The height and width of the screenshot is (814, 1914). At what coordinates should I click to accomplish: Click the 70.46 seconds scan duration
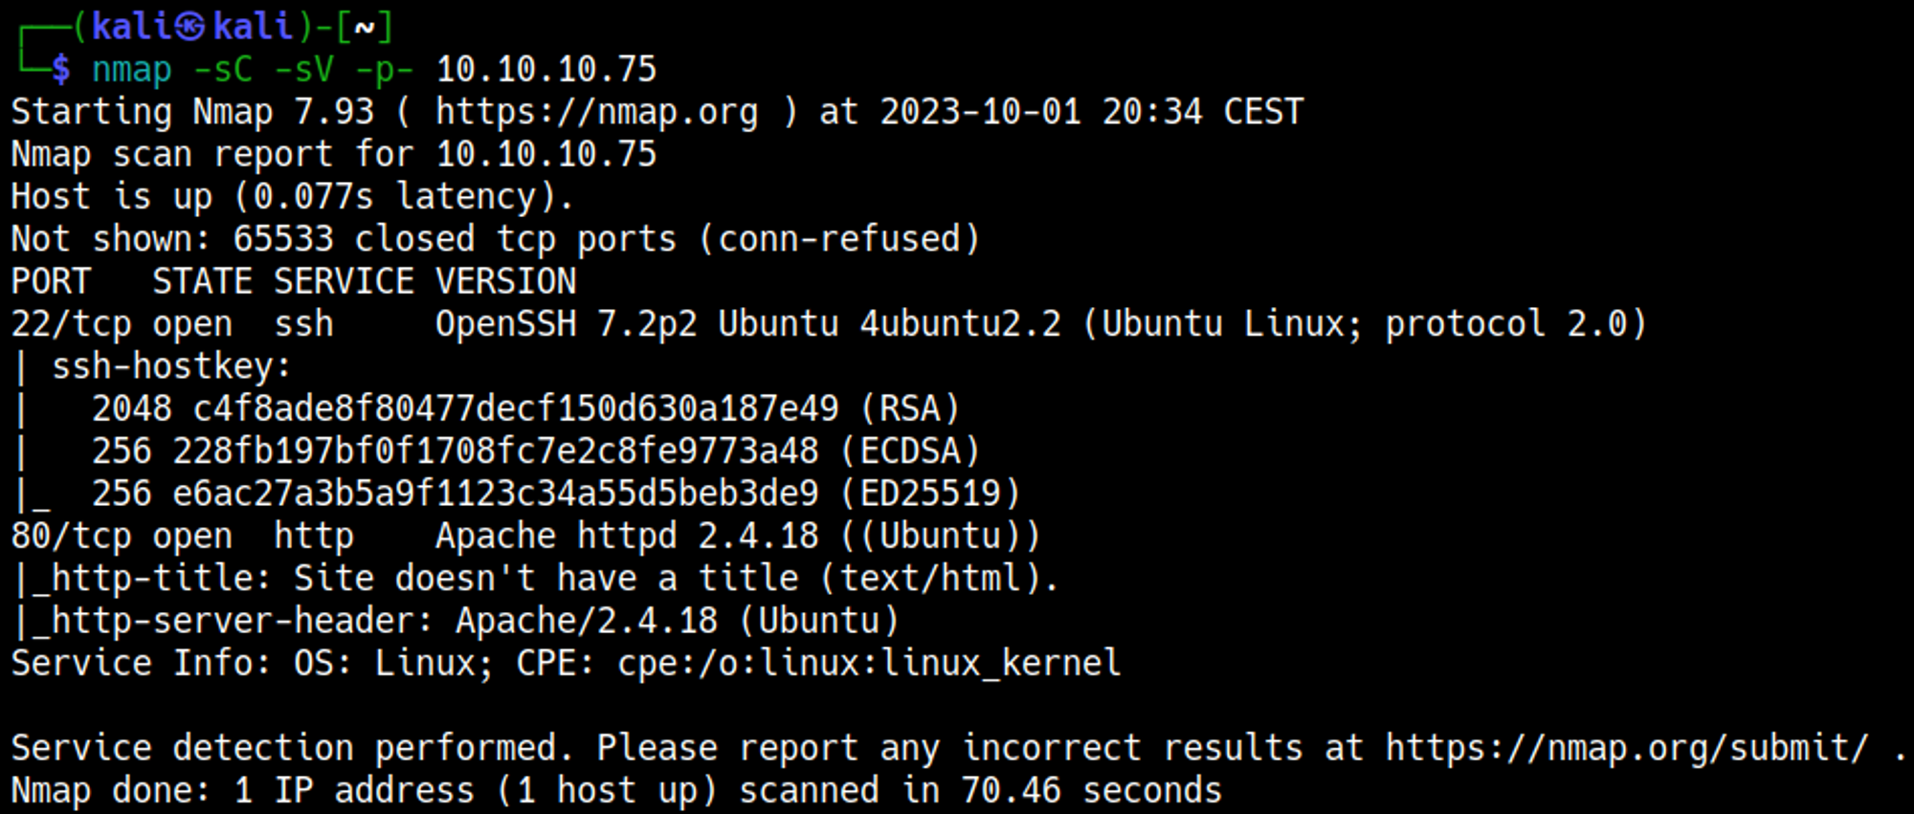(1091, 791)
